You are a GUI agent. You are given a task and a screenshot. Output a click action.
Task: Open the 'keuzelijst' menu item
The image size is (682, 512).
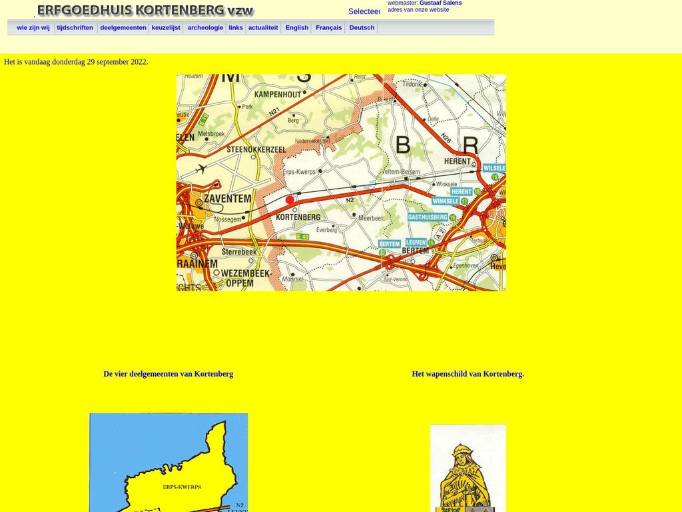point(166,27)
